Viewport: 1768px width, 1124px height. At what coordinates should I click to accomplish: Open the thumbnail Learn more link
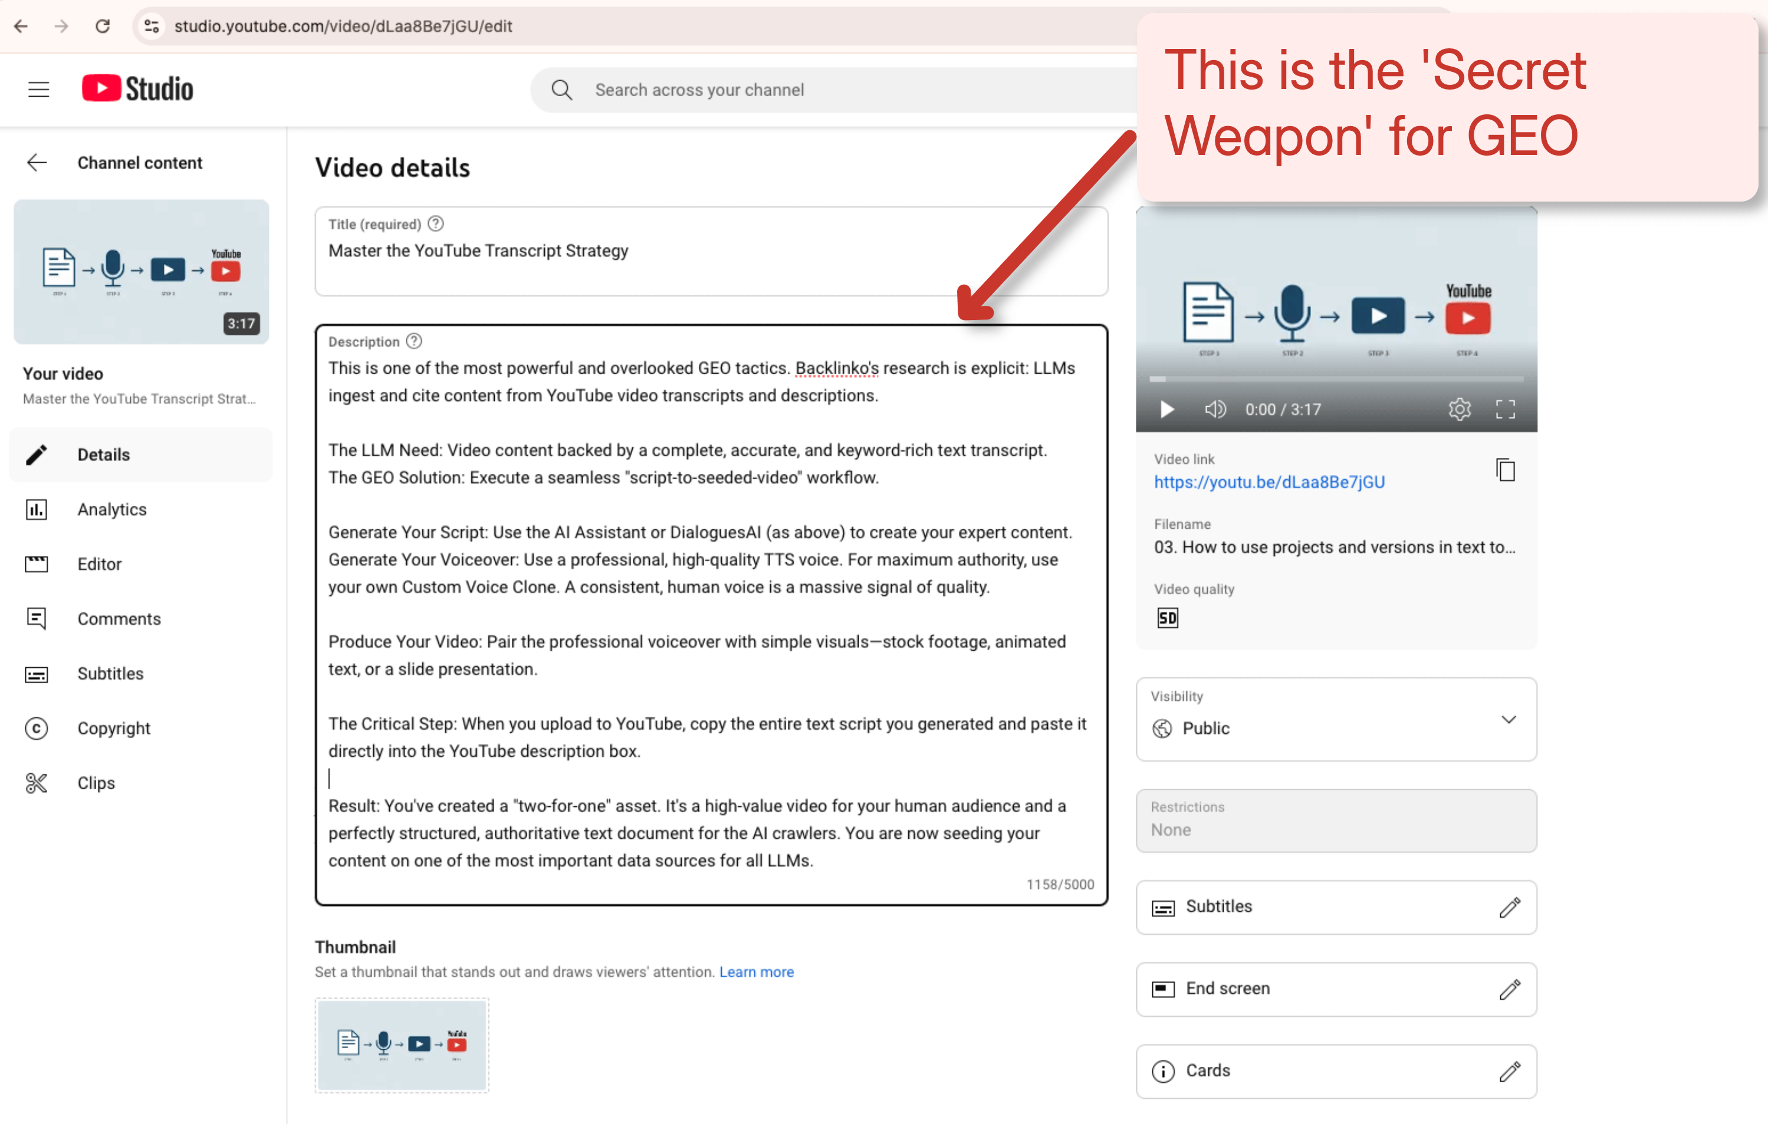click(x=756, y=971)
